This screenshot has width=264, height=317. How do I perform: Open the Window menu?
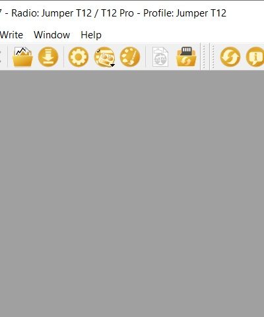[x=52, y=35]
